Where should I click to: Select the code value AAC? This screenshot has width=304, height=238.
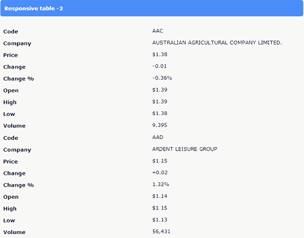pos(158,31)
